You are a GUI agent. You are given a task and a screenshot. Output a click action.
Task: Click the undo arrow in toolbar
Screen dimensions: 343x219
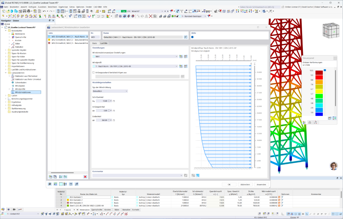(44, 11)
